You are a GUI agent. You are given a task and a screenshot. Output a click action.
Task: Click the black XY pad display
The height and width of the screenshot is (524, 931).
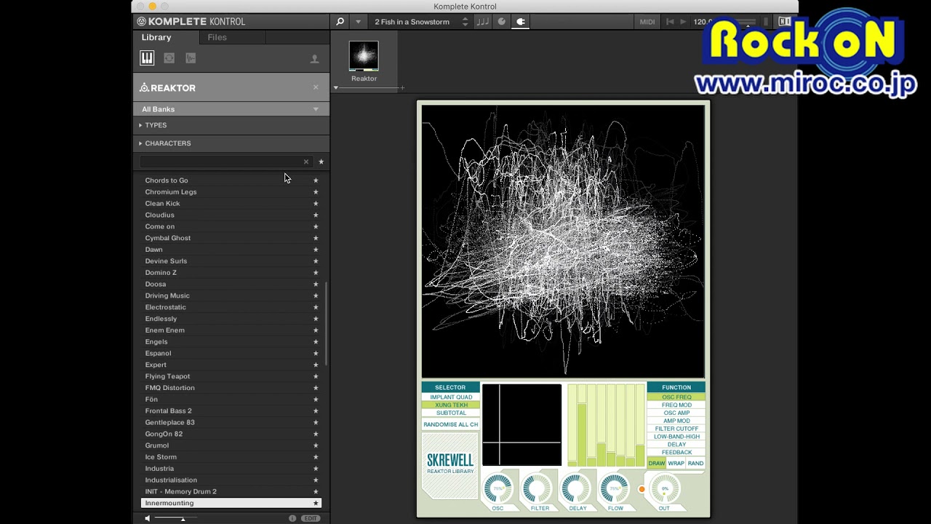click(522, 425)
